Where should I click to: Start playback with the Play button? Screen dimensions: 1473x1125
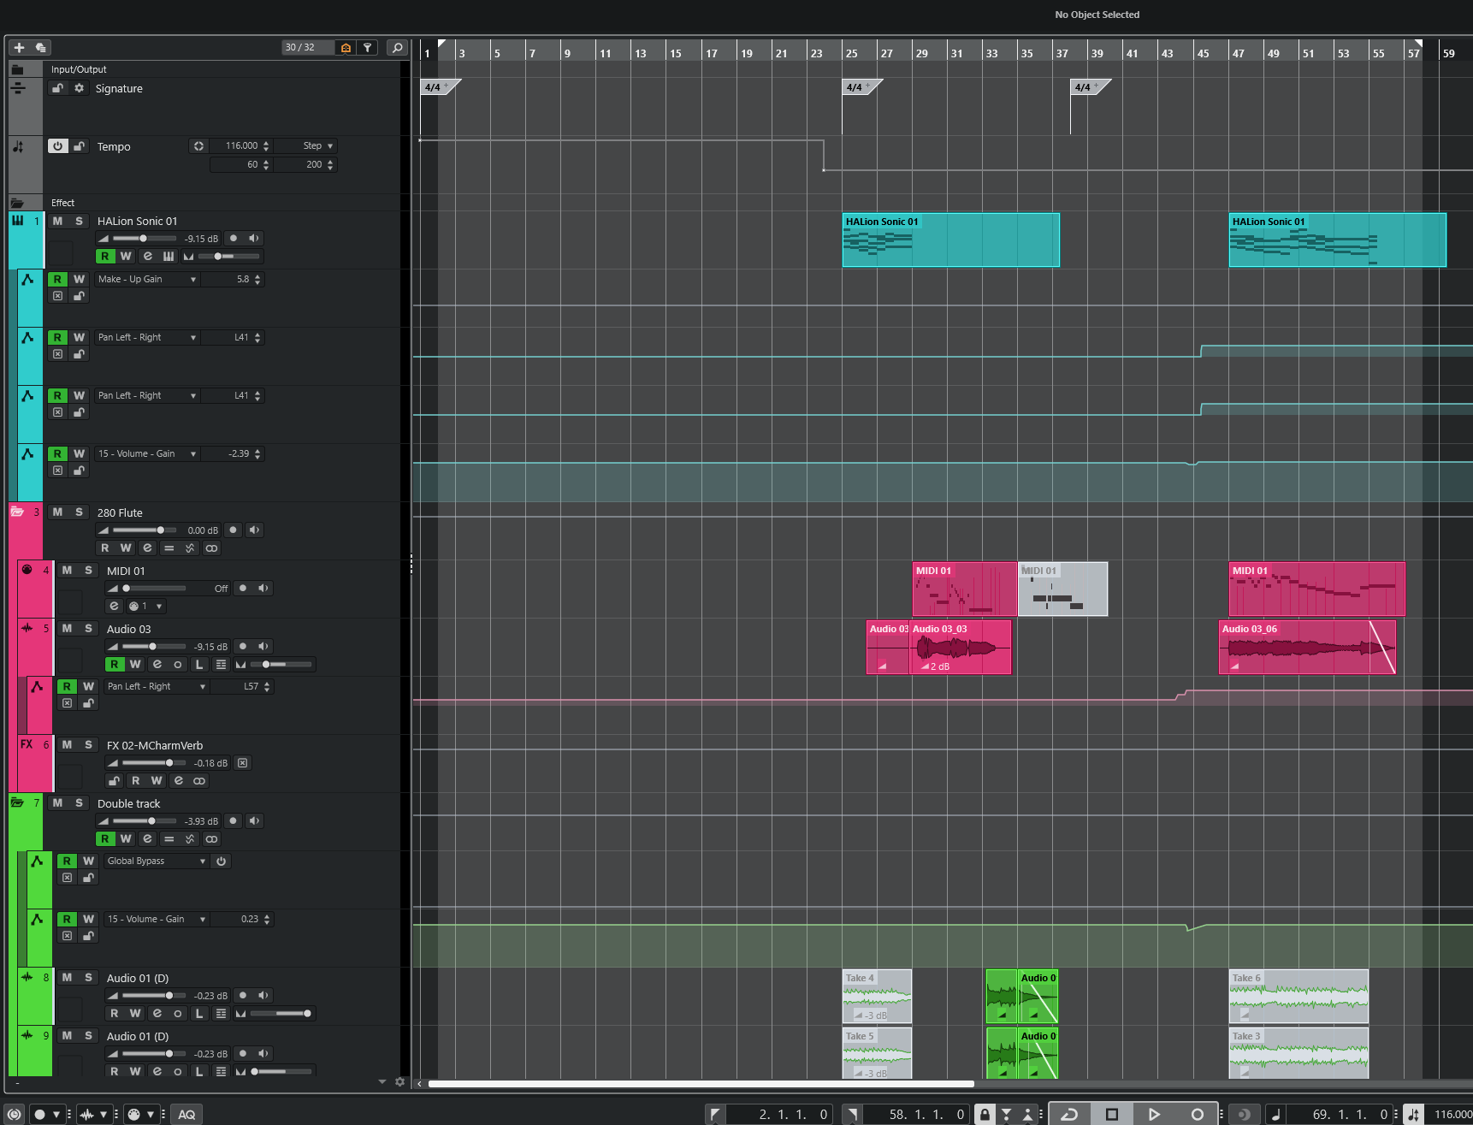pos(1154,1114)
